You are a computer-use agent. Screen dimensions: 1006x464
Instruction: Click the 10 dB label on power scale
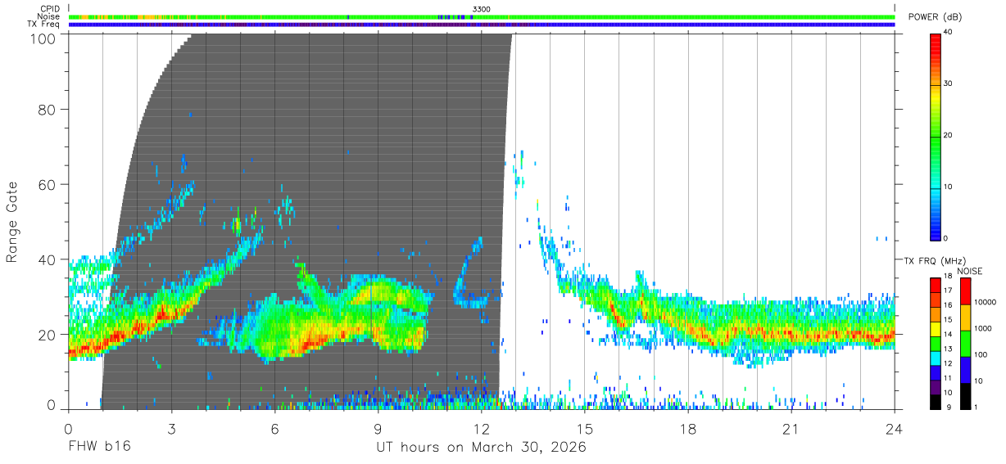949,187
